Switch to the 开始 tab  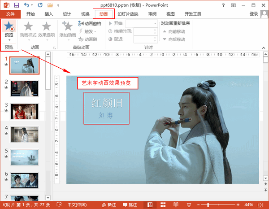pyautogui.click(x=30, y=14)
